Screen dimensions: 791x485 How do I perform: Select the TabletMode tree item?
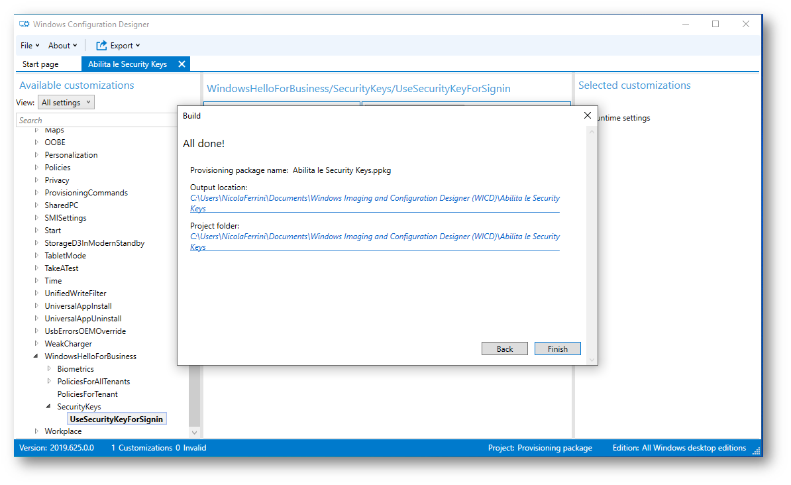pos(65,255)
